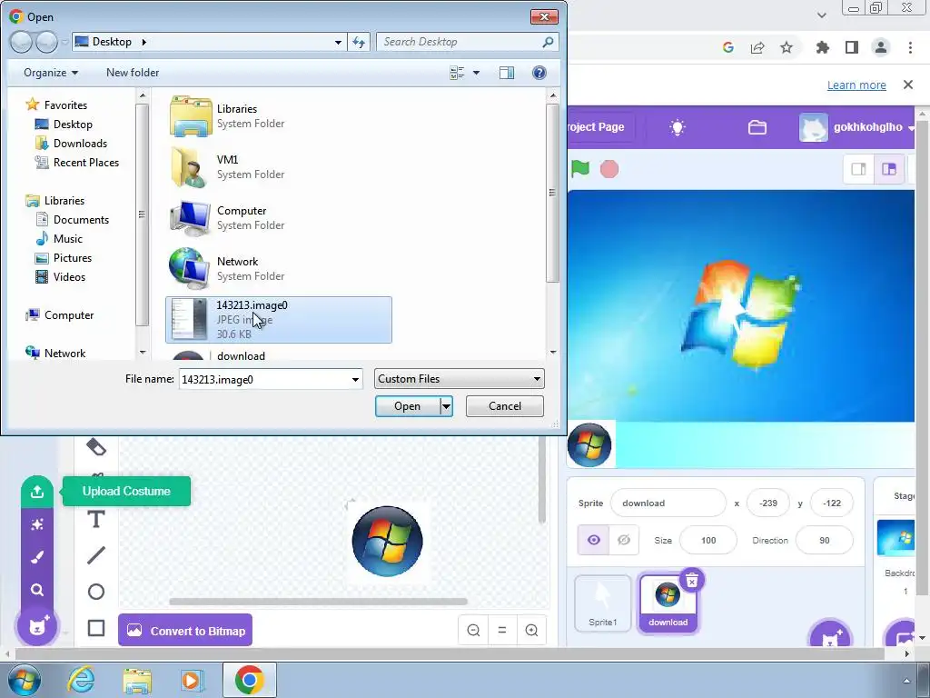Viewport: 930px width, 698px height.
Task: Open Internet Explorer from the taskbar
Action: pos(81,680)
